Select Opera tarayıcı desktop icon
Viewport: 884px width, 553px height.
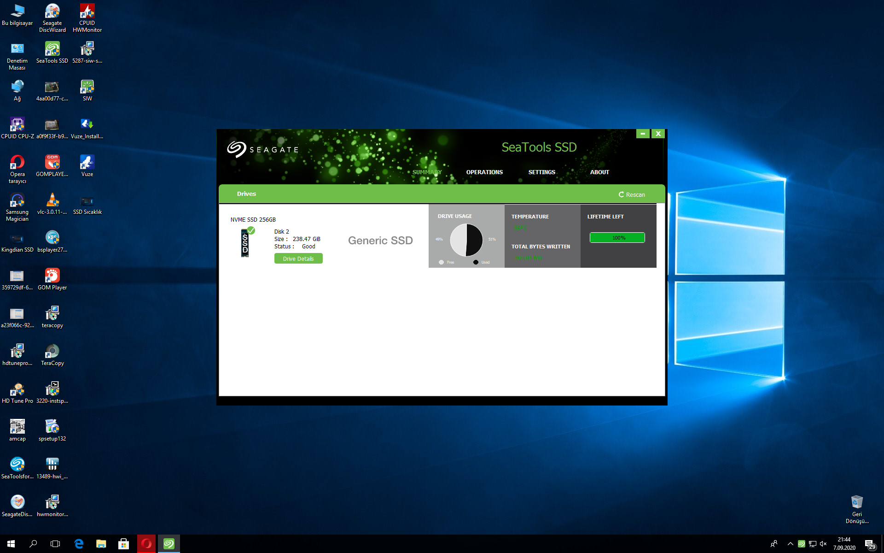point(17,170)
